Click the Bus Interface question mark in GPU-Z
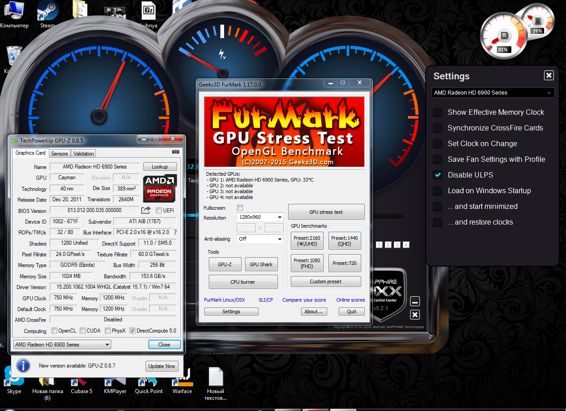 [x=175, y=232]
